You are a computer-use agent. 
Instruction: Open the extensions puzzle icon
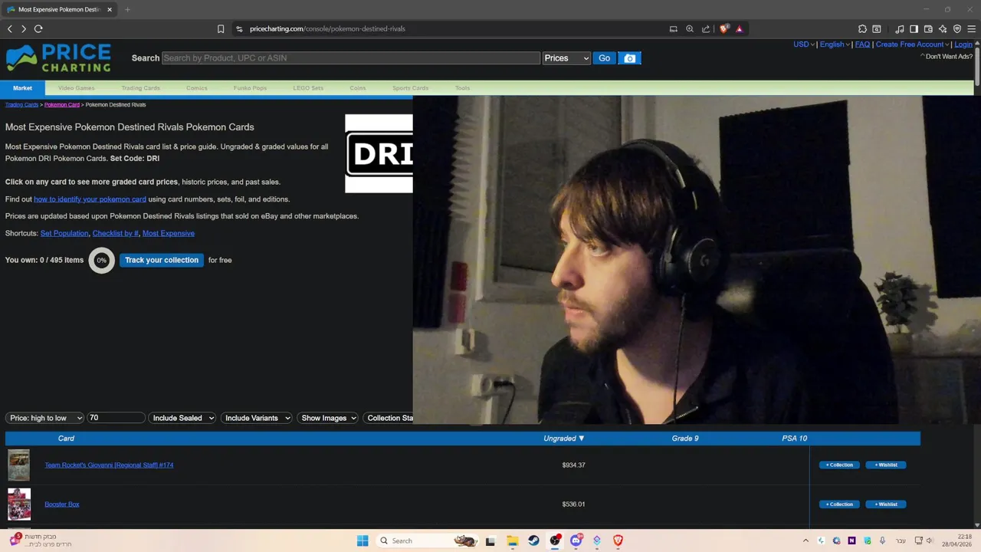[x=862, y=29]
